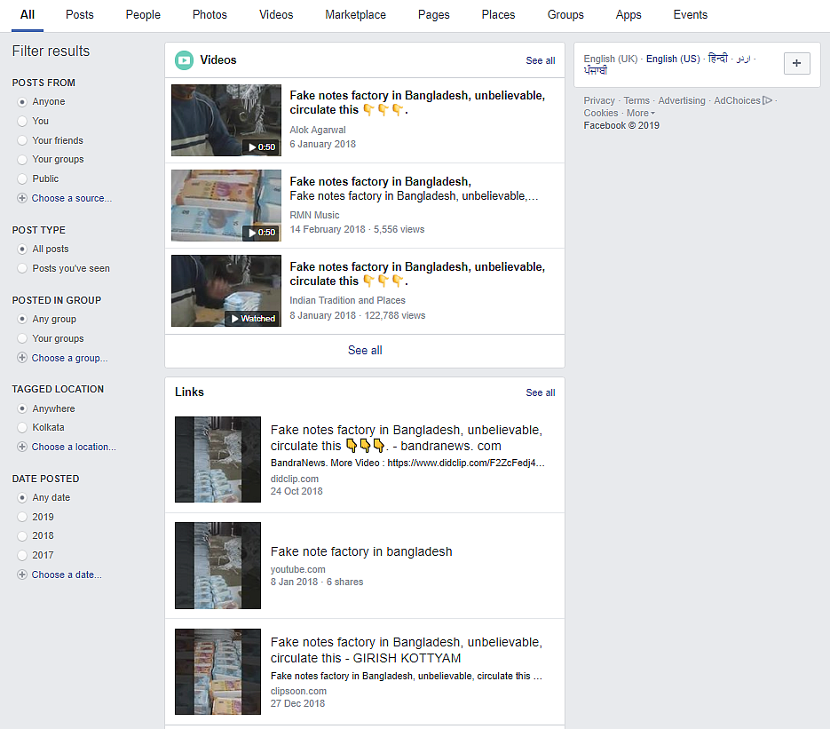
Task: Open the GIRISH KOTTYAM link title
Action: pyautogui.click(x=407, y=650)
